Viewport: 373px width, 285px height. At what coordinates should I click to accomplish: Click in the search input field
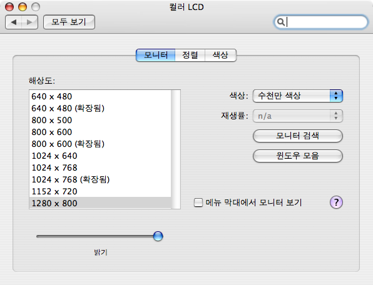point(325,22)
